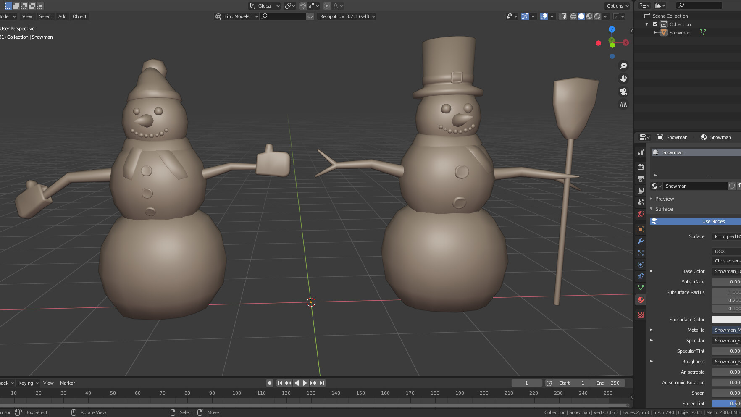This screenshot has width=741, height=417.
Task: Open the View menu
Action: pyautogui.click(x=27, y=16)
